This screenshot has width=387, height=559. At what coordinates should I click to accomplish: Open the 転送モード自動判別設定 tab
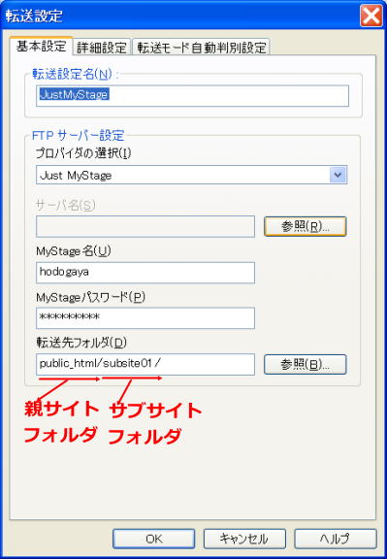click(202, 47)
